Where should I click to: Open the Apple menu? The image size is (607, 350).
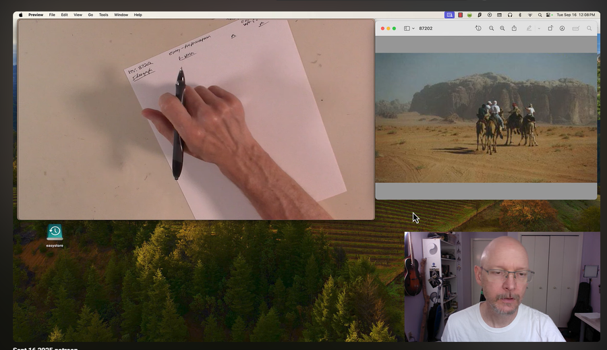click(20, 14)
